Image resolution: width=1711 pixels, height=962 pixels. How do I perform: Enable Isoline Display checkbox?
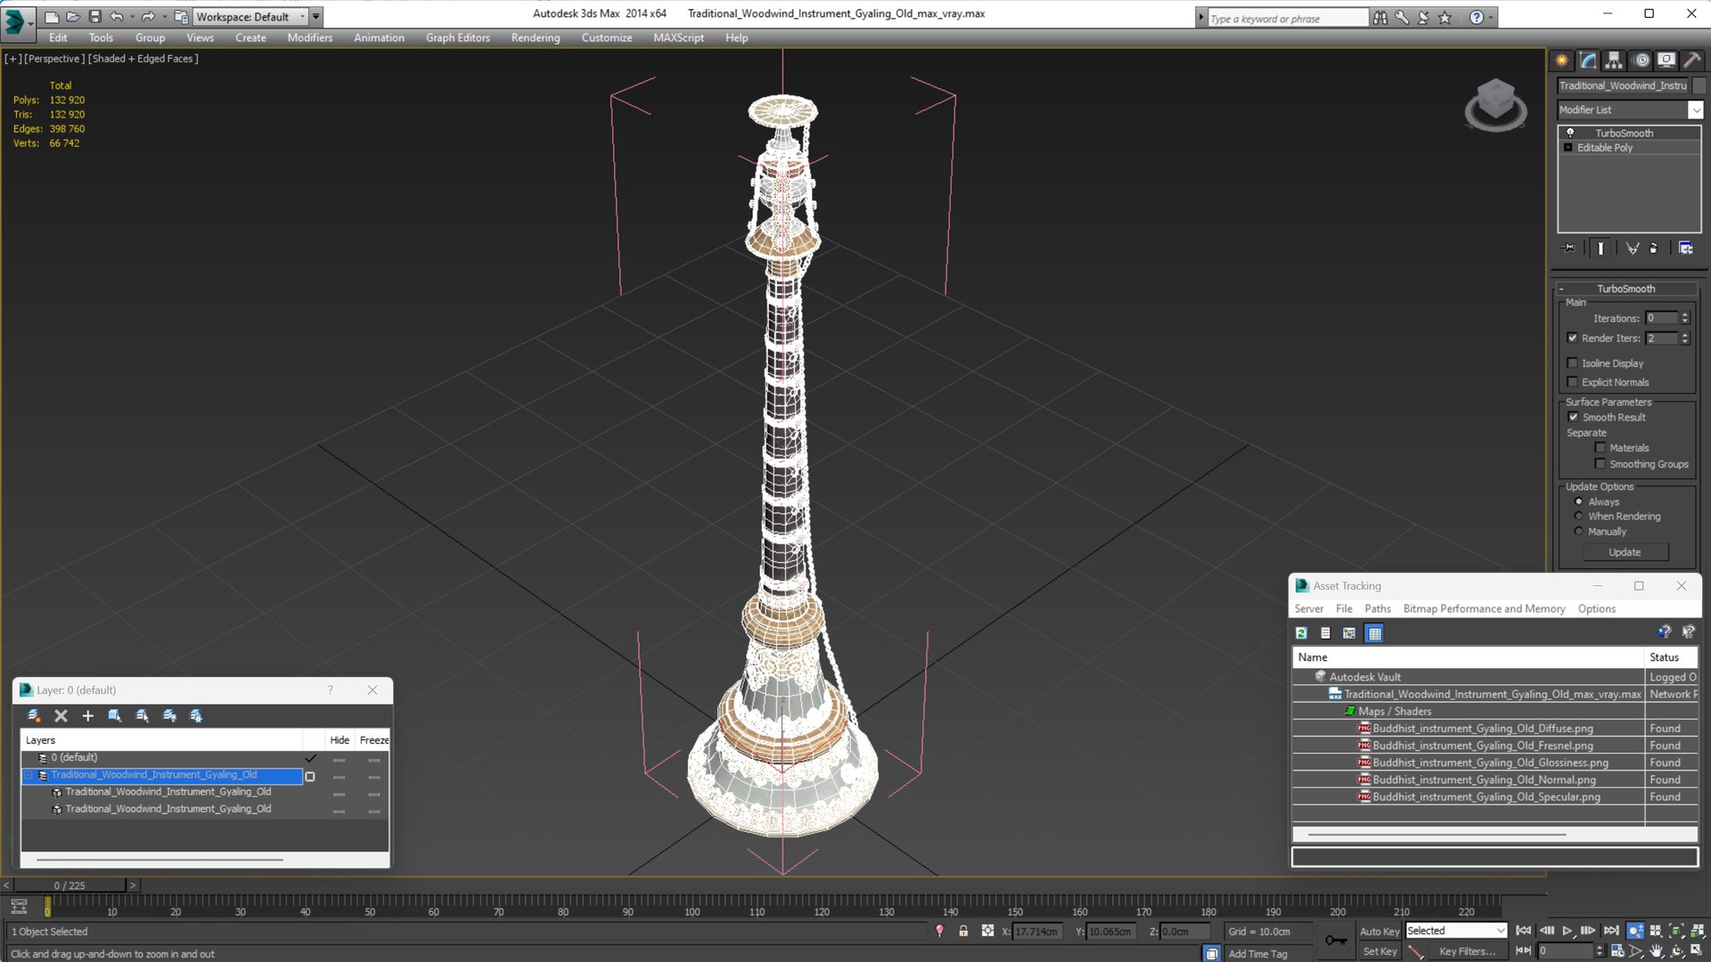pos(1573,363)
